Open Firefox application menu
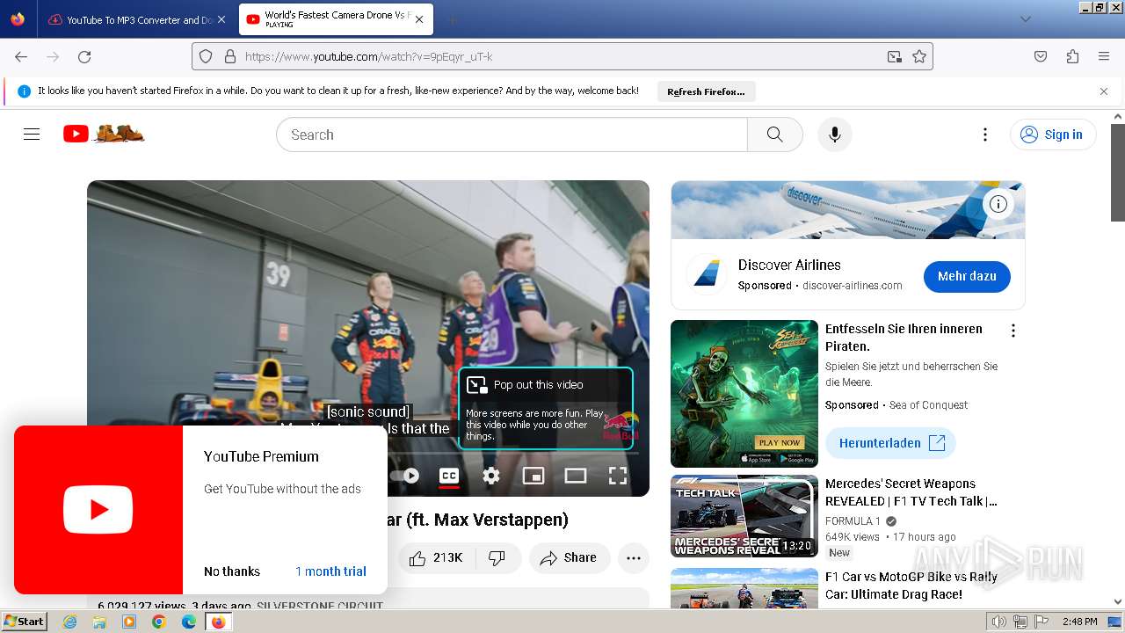The width and height of the screenshot is (1125, 633). click(x=1104, y=56)
